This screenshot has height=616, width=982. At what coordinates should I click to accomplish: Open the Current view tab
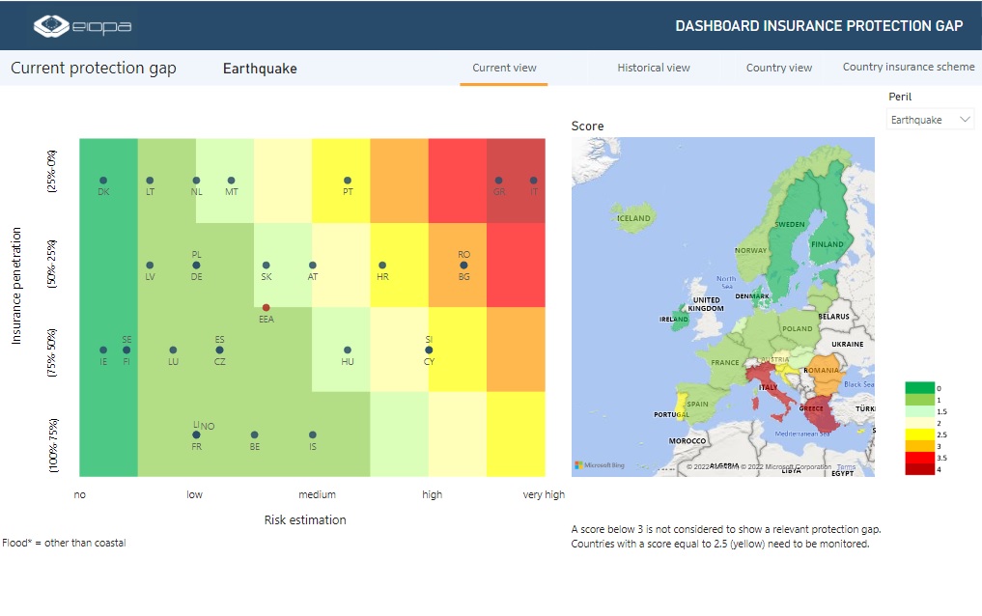point(504,68)
